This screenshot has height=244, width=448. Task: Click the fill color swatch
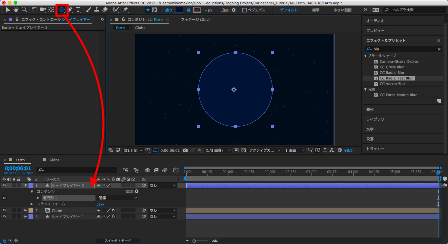[179, 10]
